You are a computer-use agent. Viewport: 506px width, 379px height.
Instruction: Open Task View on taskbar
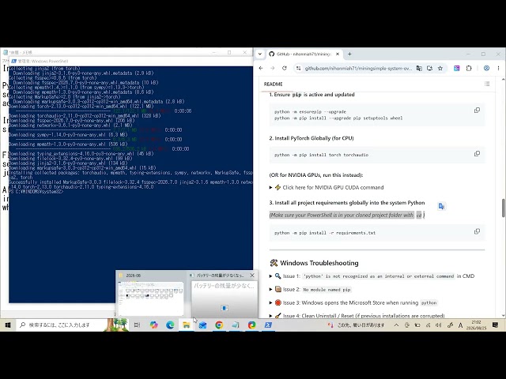[137, 325]
